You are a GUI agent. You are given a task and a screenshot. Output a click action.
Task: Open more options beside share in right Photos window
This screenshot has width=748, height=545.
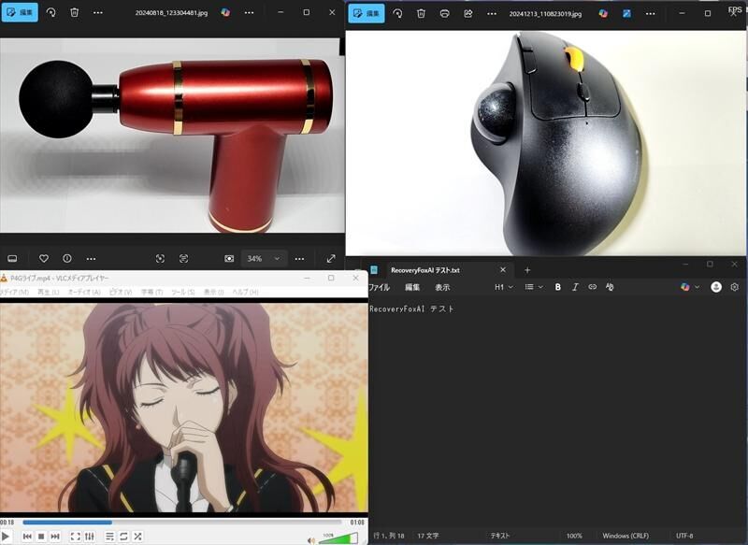point(492,13)
